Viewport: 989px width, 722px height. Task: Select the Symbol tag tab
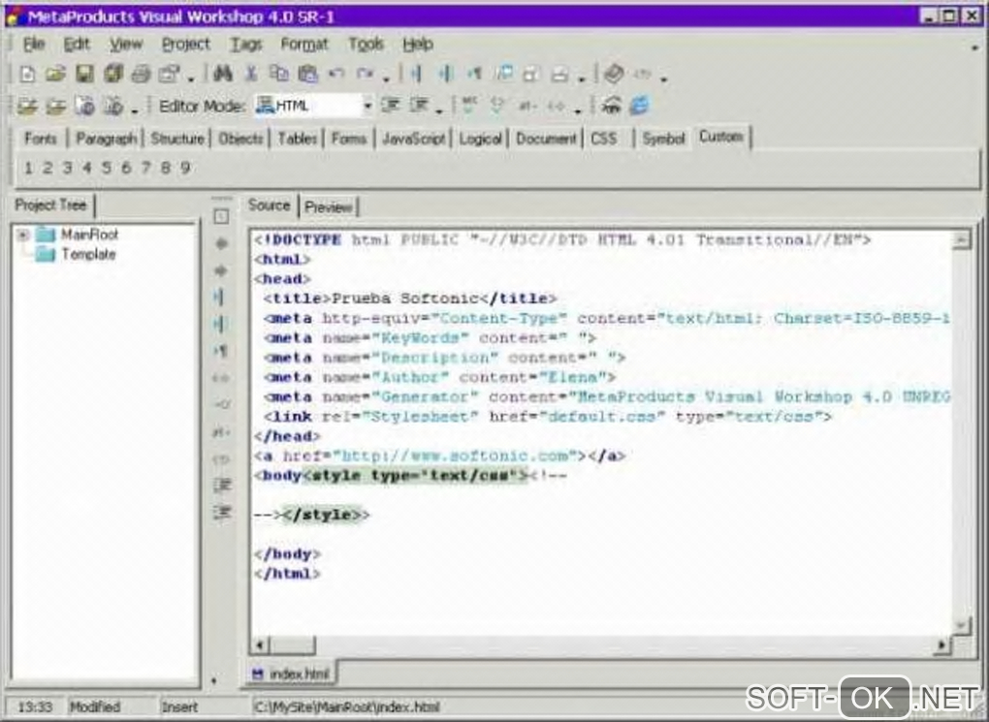click(x=663, y=138)
